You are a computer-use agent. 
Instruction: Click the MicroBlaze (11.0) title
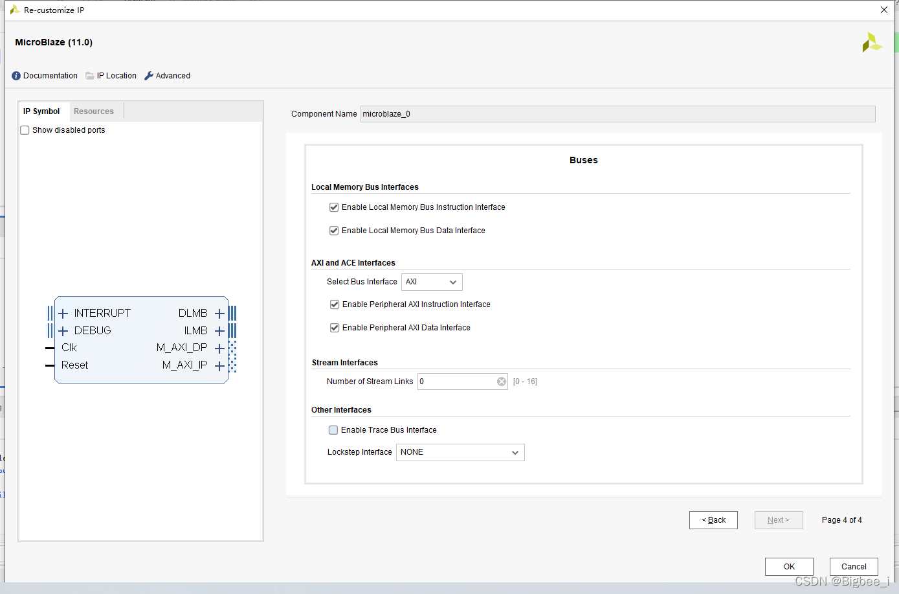coord(54,42)
